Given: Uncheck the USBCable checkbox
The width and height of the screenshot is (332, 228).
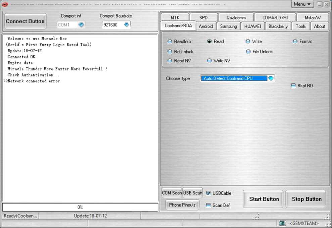Looking at the screenshot, I should (208, 193).
